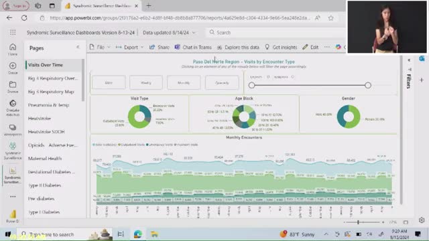Image resolution: width=429 pixels, height=241 pixels.
Task: Click Explore this data button
Action: click(x=238, y=48)
